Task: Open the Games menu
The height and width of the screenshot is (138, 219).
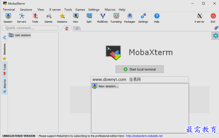Action: (80, 10)
